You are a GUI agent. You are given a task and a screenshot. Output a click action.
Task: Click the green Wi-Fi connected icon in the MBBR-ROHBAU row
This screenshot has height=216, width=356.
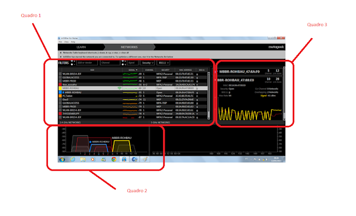click(x=120, y=88)
